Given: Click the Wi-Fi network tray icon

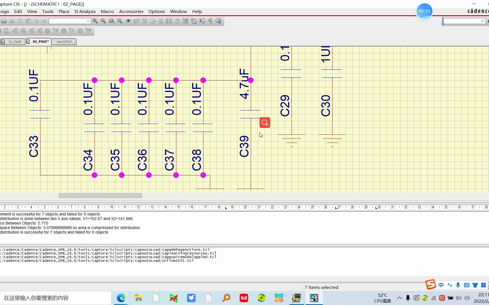Looking at the screenshot, I should pos(434,298).
